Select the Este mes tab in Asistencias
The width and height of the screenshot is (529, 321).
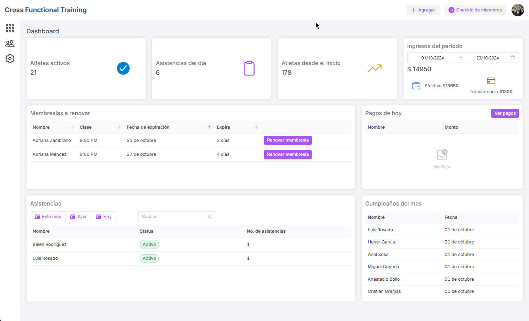[x=47, y=216]
